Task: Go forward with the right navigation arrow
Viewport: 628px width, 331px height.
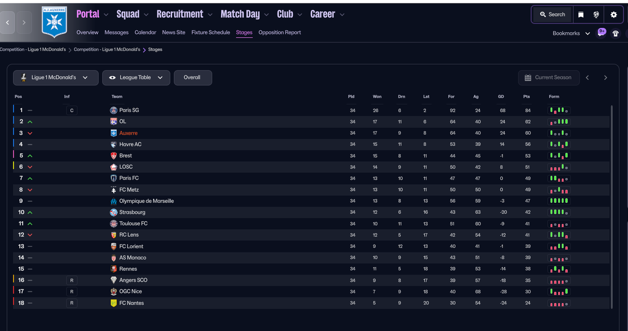Action: coord(24,23)
